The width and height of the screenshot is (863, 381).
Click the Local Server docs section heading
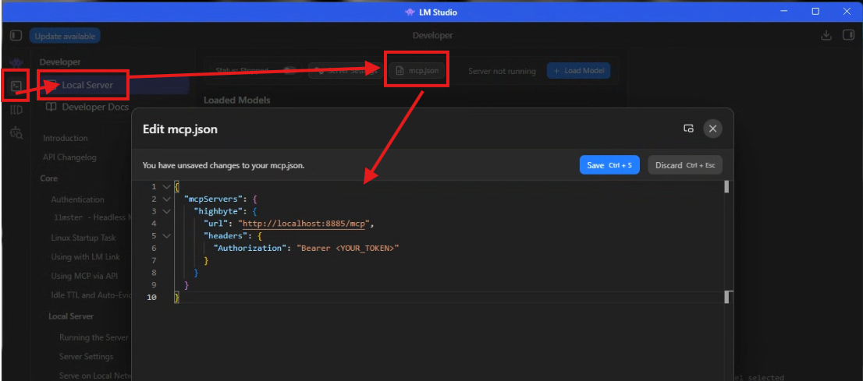71,316
